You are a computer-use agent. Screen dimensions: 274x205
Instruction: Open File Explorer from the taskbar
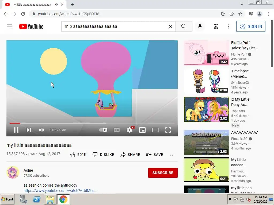point(50,199)
